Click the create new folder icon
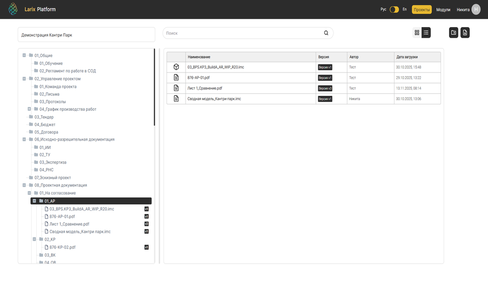The width and height of the screenshot is (488, 287). pyautogui.click(x=453, y=33)
